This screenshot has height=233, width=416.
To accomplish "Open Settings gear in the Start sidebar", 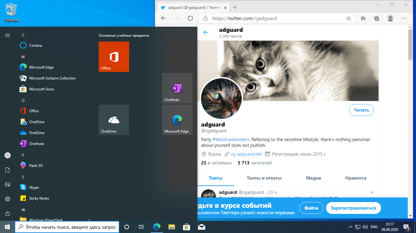I will coord(8,199).
